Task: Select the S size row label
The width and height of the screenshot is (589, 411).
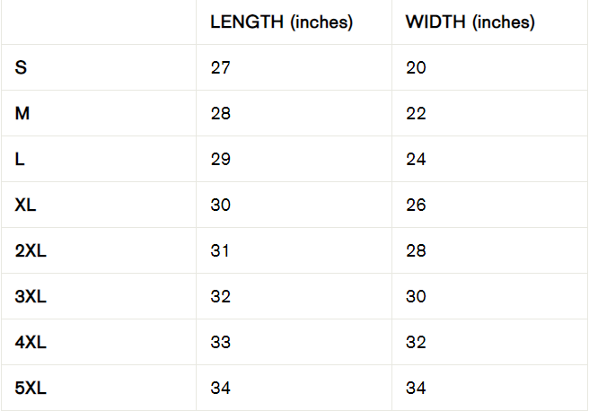Action: point(21,68)
